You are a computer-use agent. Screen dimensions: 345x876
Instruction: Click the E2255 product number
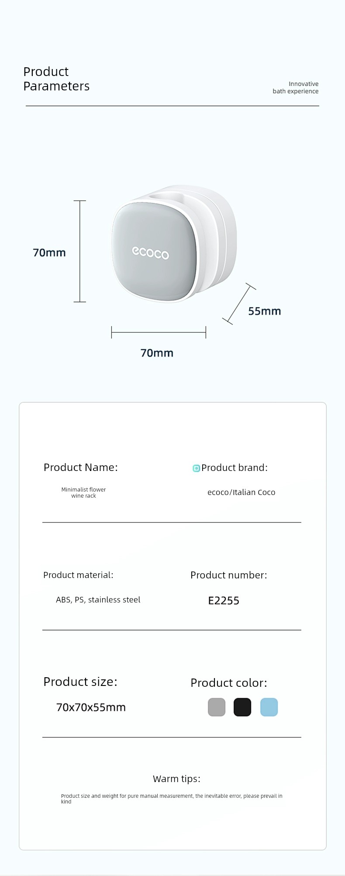(224, 601)
